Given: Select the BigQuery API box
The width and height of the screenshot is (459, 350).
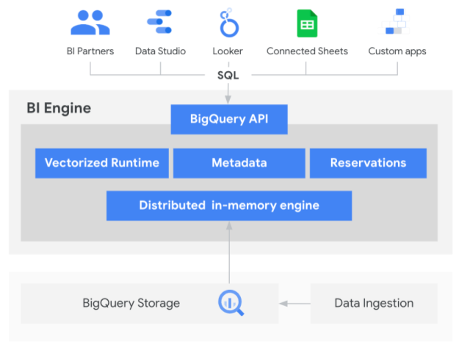Looking at the screenshot, I should click(x=229, y=120).
